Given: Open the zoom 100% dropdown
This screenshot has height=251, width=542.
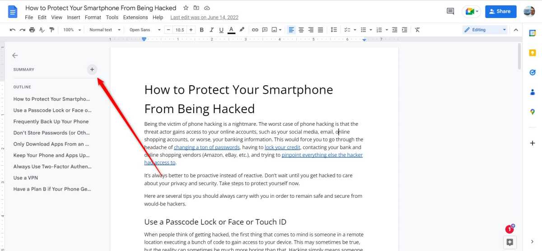Looking at the screenshot, I should (72, 30).
